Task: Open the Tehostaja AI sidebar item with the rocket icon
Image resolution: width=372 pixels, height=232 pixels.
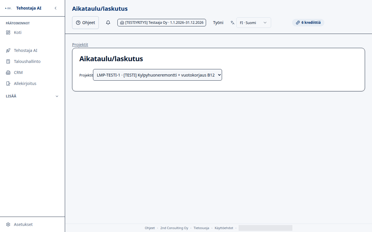Action: point(32,50)
